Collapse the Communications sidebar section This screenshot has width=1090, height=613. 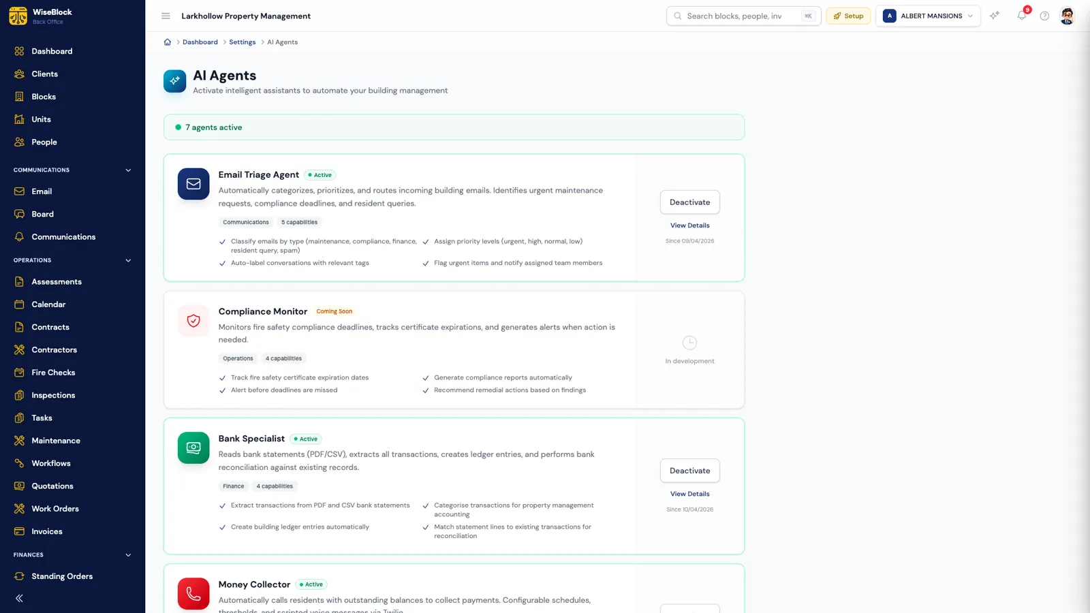click(128, 170)
